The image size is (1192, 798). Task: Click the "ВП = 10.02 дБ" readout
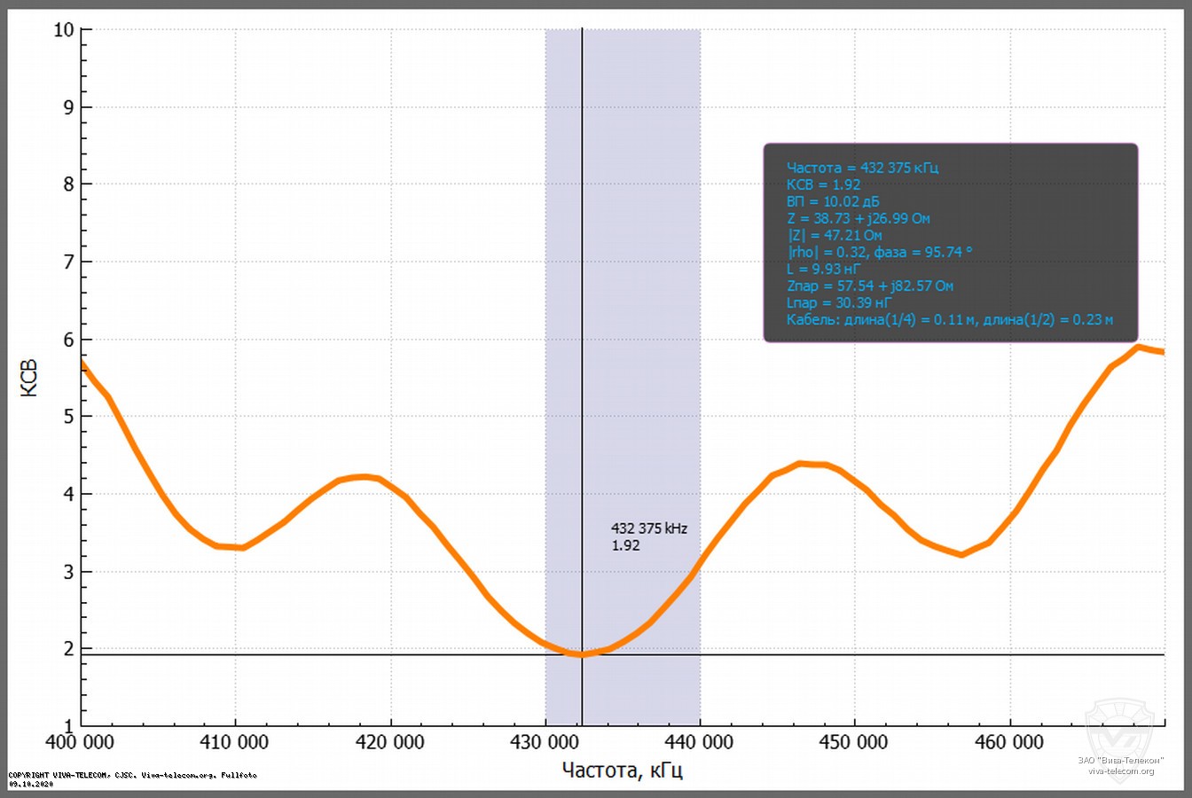(x=832, y=201)
